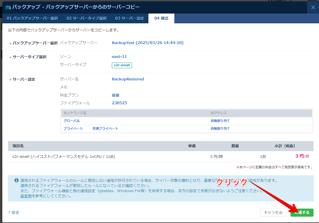The height and width of the screenshot is (223, 319).
Task: Close the server copy dialog with X
Action: pos(313,7)
